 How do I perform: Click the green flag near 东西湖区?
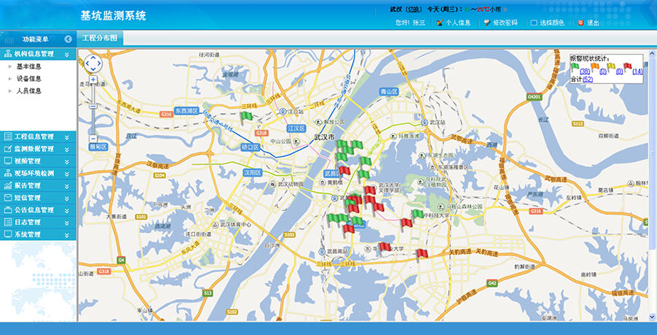pos(246,117)
